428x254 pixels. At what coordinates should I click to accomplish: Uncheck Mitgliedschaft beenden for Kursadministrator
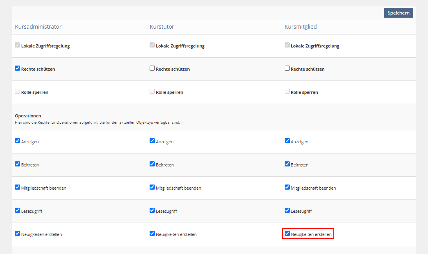click(17, 187)
